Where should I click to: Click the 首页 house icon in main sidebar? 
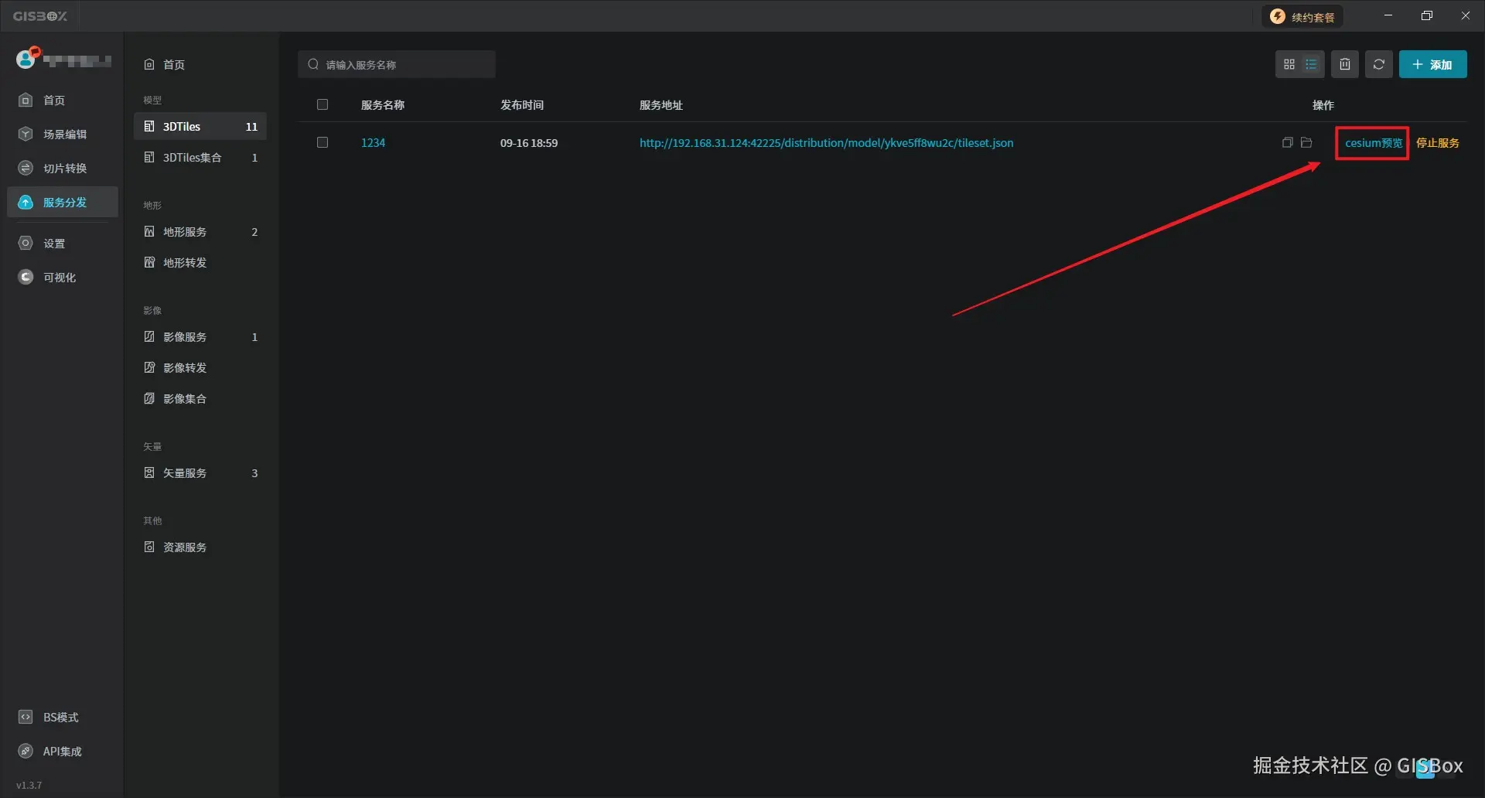[26, 101]
